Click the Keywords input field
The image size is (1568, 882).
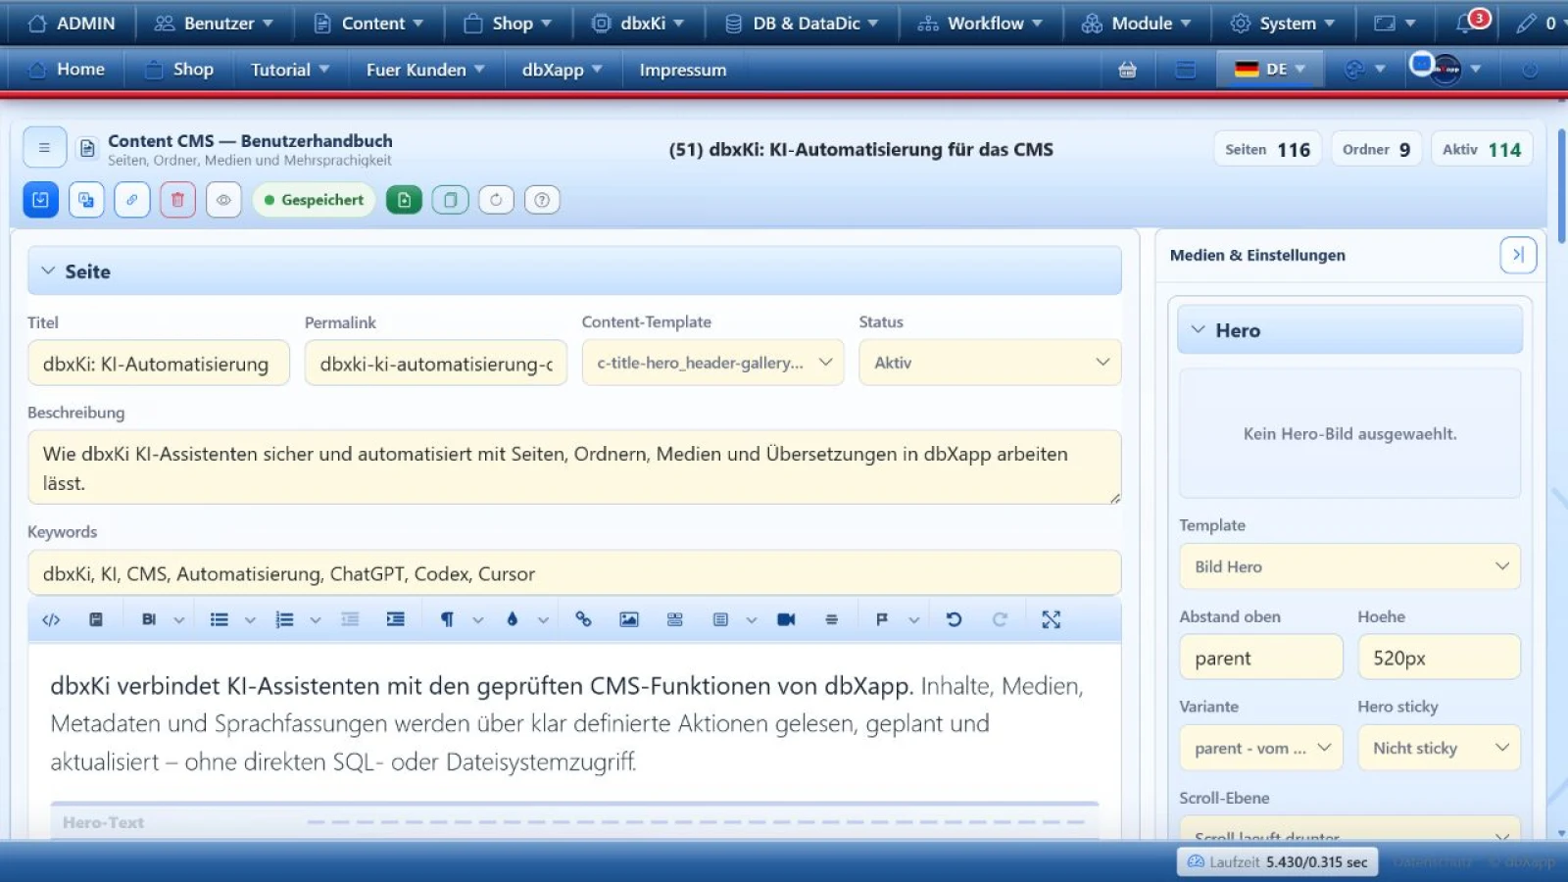coord(574,573)
